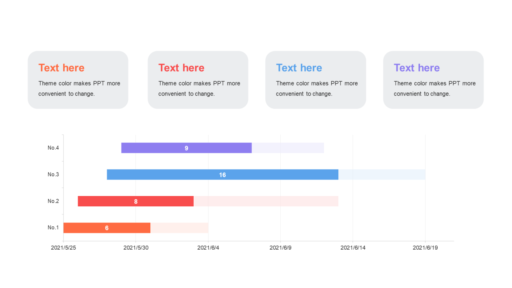
Task: Click the light purple segment in row No.4
Action: [x=288, y=148]
